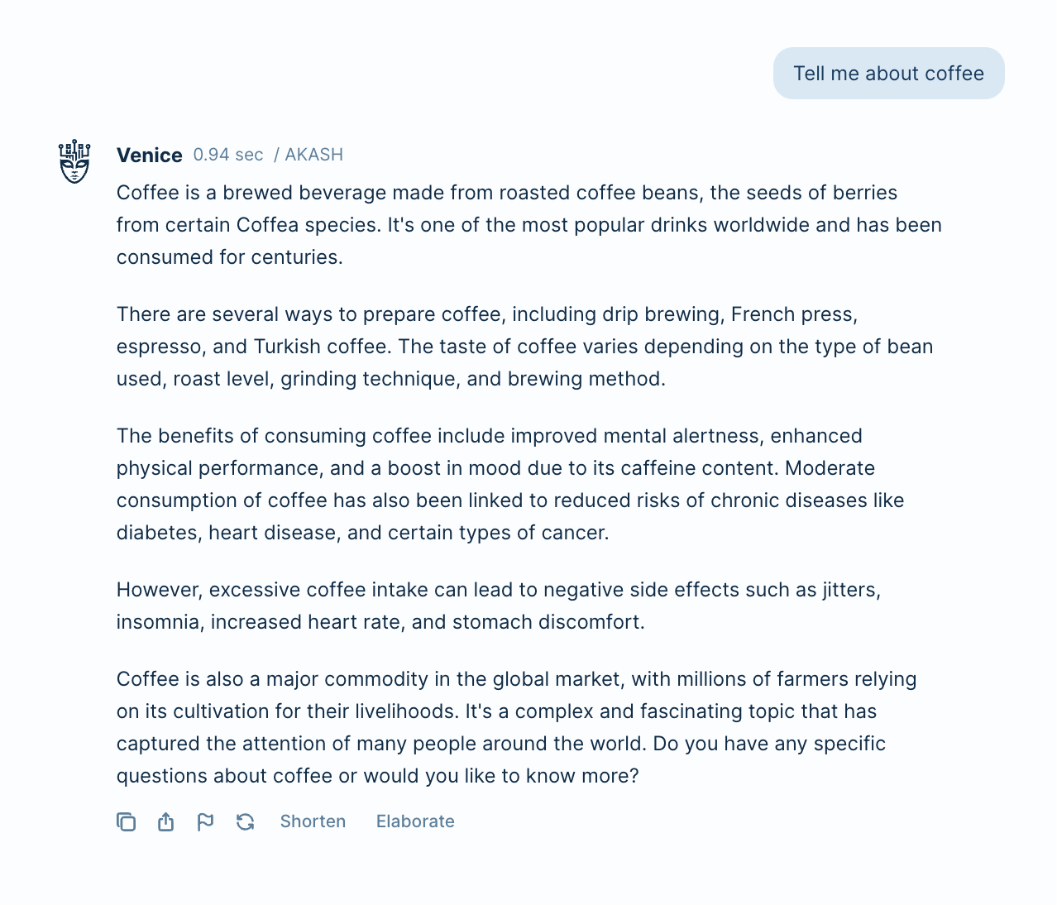
Task: Click the Venice mask avatar logo
Action: pos(74,161)
